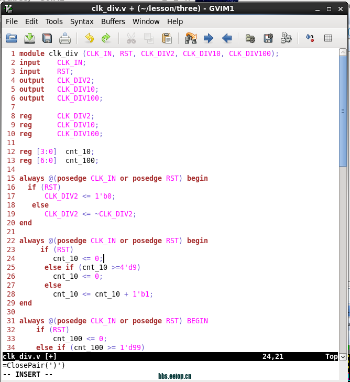
Task: Click the Undo arrow icon
Action: [x=90, y=38]
